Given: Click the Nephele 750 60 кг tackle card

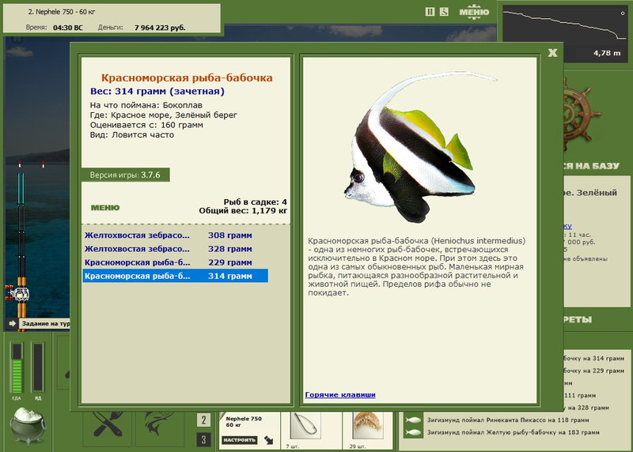Looking at the screenshot, I should click(249, 430).
